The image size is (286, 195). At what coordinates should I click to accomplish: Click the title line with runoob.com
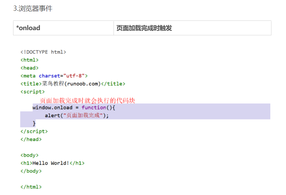pyautogui.click(x=73, y=84)
